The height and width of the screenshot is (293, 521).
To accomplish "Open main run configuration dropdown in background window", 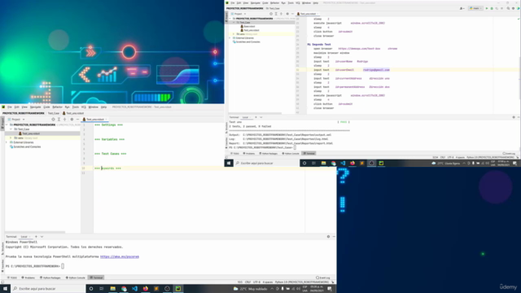I will tap(475, 8).
